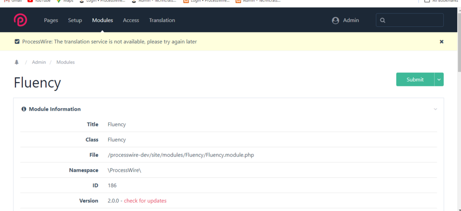
Task: Open the Maps bookmark
Action: 65,1
